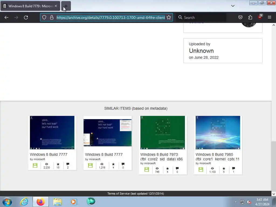This screenshot has width=276, height=207.
Task: Click muted volume tray icon
Action: click(249, 202)
